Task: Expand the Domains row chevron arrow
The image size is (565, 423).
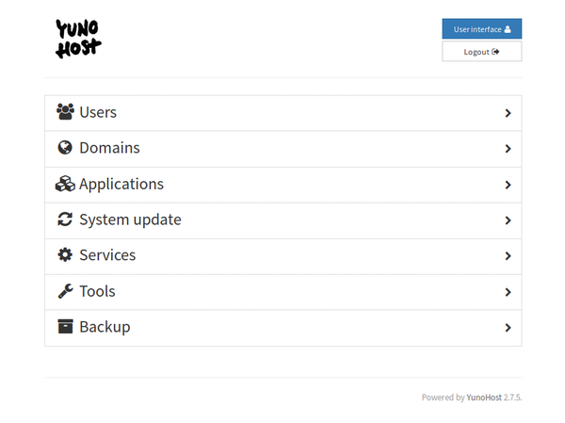Action: (508, 149)
